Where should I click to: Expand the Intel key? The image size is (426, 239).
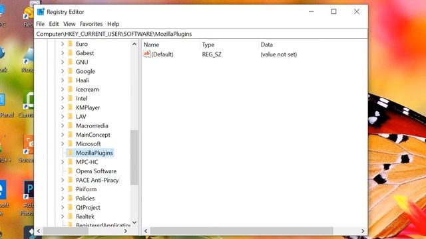pyautogui.click(x=63, y=98)
